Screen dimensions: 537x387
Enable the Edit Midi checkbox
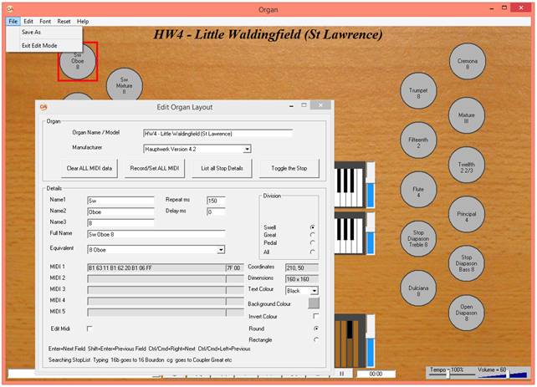(90, 328)
